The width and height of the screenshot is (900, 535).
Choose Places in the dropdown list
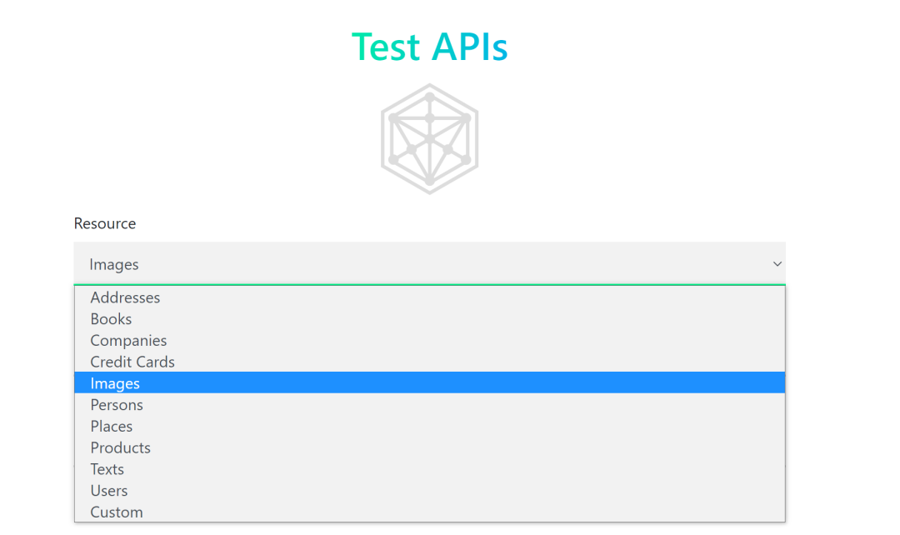coord(112,426)
